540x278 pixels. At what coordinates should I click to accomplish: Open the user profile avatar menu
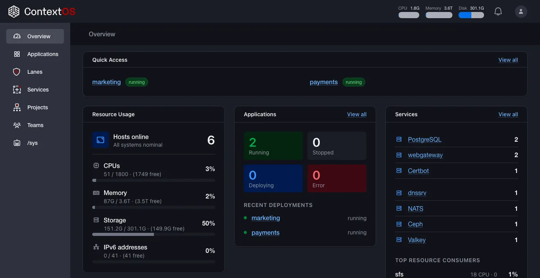521,12
